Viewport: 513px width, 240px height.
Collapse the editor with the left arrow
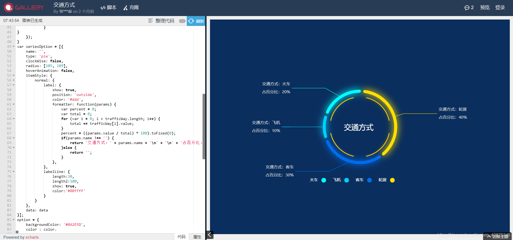click(x=210, y=235)
